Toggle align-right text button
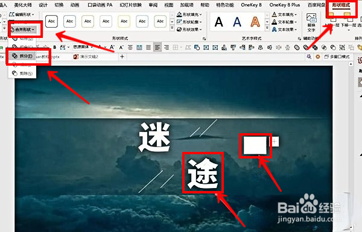Screen dimensions: 362x232 [167, 48]
